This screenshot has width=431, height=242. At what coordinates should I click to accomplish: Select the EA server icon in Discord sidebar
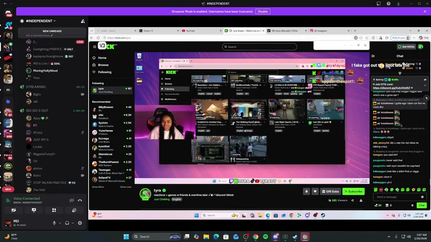[8, 166]
